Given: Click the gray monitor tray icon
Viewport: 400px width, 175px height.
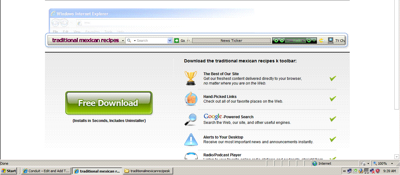Looking at the screenshot, I should pyautogui.click(x=367, y=171).
